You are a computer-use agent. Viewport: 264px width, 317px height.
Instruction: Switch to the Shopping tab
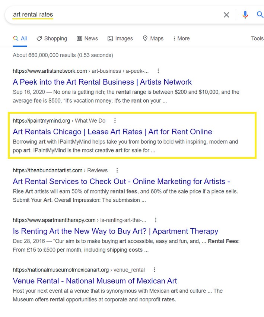52,38
